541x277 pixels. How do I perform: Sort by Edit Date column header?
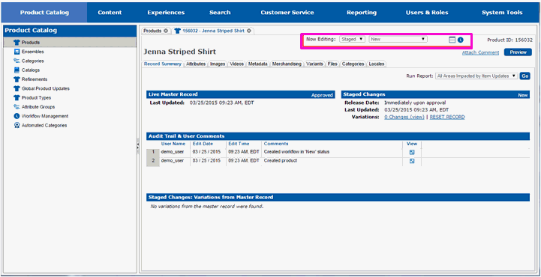[203, 144]
